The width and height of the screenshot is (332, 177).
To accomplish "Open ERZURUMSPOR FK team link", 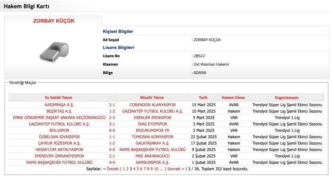I will [x=152, y=130].
